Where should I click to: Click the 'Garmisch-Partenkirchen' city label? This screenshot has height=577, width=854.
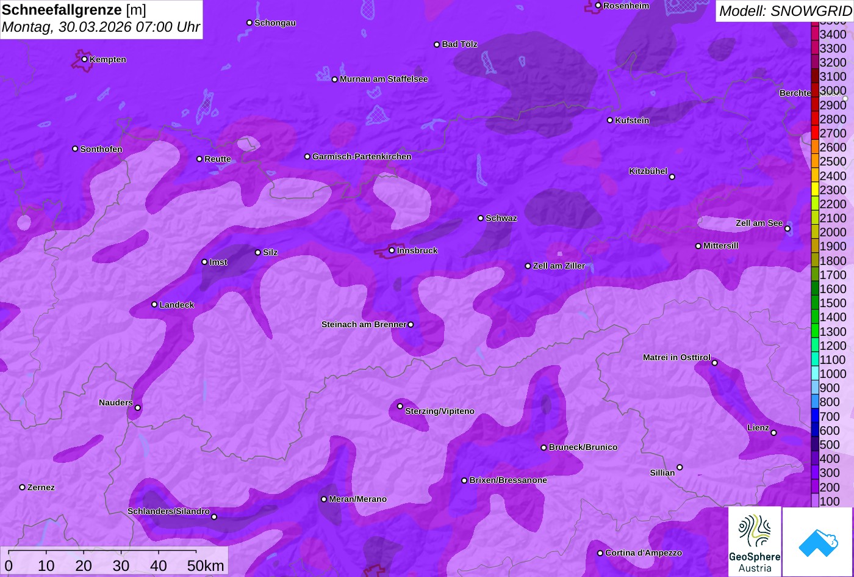click(x=362, y=156)
